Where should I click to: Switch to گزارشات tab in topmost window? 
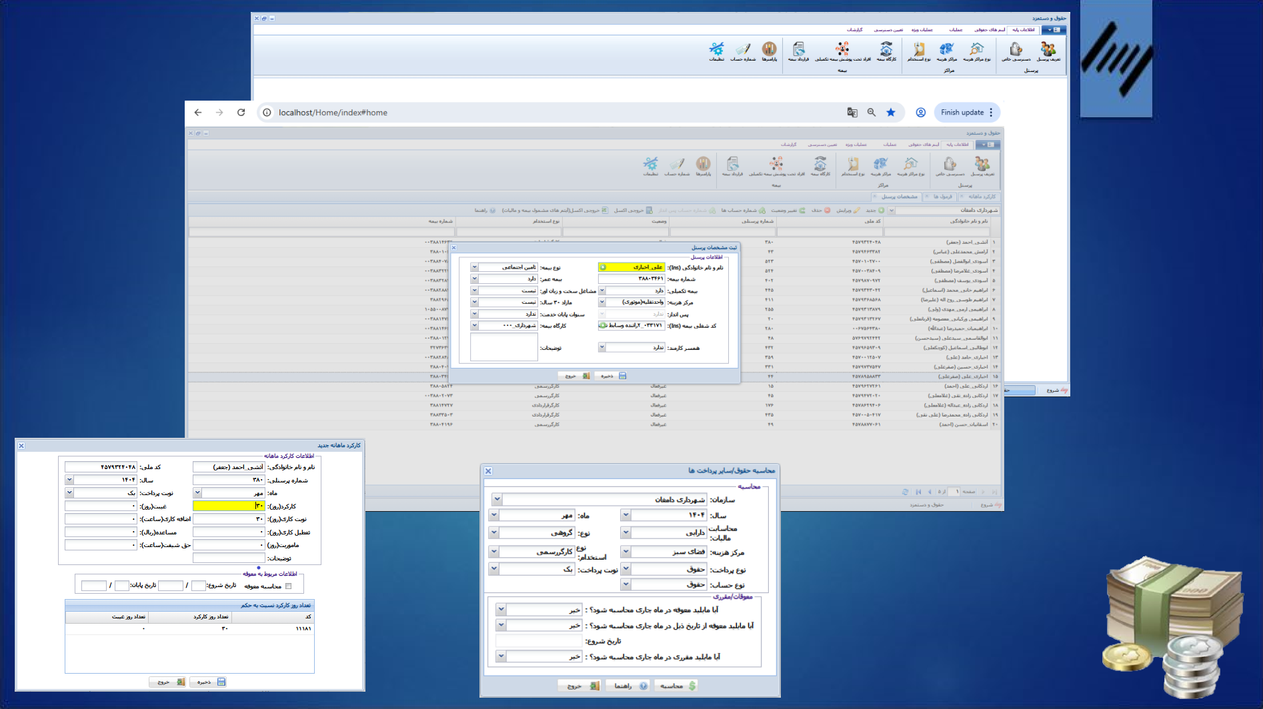pyautogui.click(x=854, y=30)
